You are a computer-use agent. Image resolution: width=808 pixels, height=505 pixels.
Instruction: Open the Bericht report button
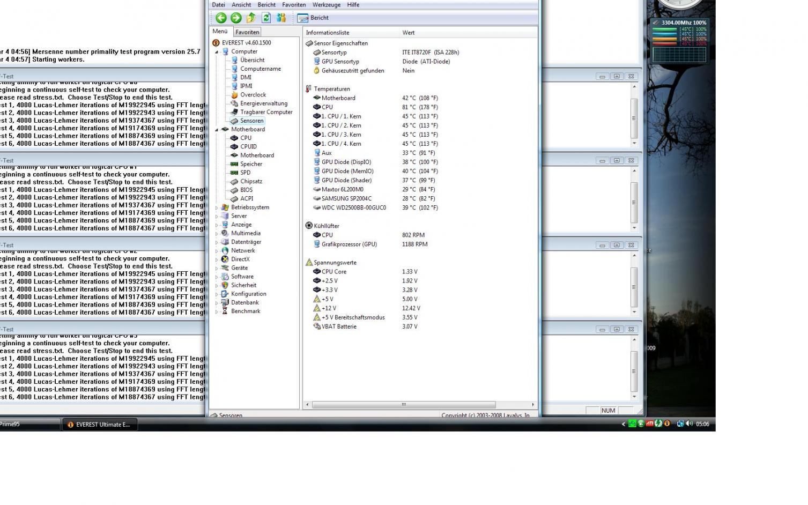[313, 18]
